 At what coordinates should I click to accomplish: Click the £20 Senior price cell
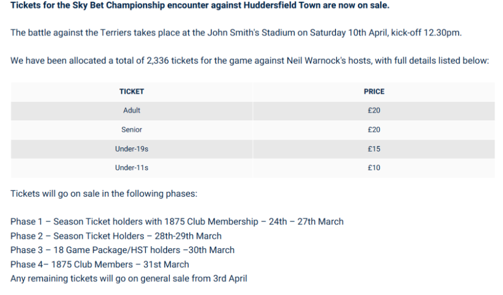(x=374, y=130)
